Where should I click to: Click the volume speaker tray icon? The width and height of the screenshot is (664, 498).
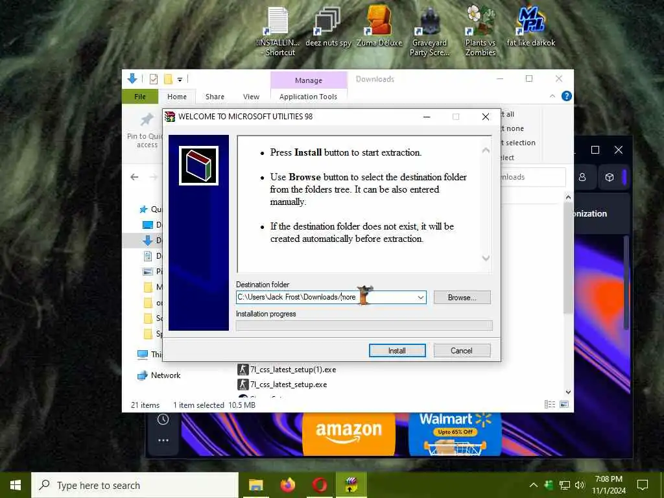coord(580,485)
